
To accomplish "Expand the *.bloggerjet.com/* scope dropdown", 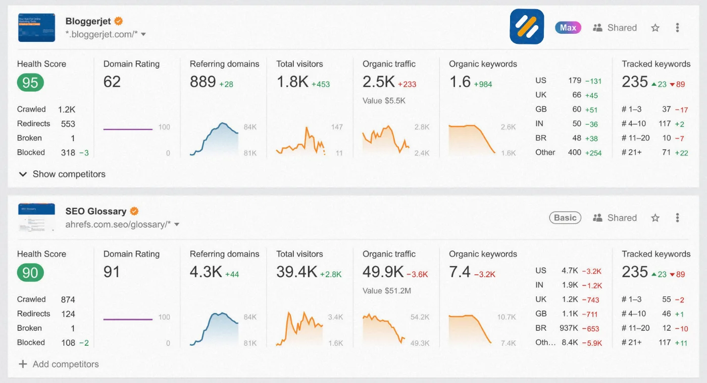I will coord(143,34).
